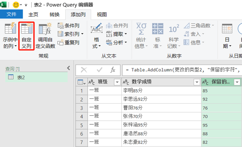Open filter dropdown of 数学成绩 column
Image resolution: width=242 pixels, height=147 pixels.
197,82
